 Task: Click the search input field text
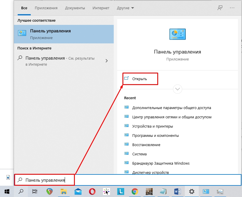[45, 180]
